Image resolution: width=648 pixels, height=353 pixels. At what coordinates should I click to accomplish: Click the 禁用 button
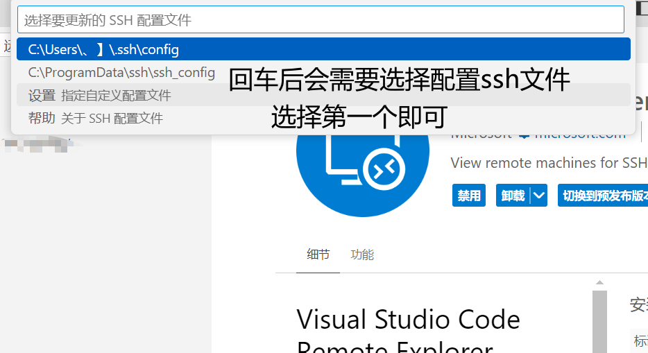pyautogui.click(x=468, y=196)
